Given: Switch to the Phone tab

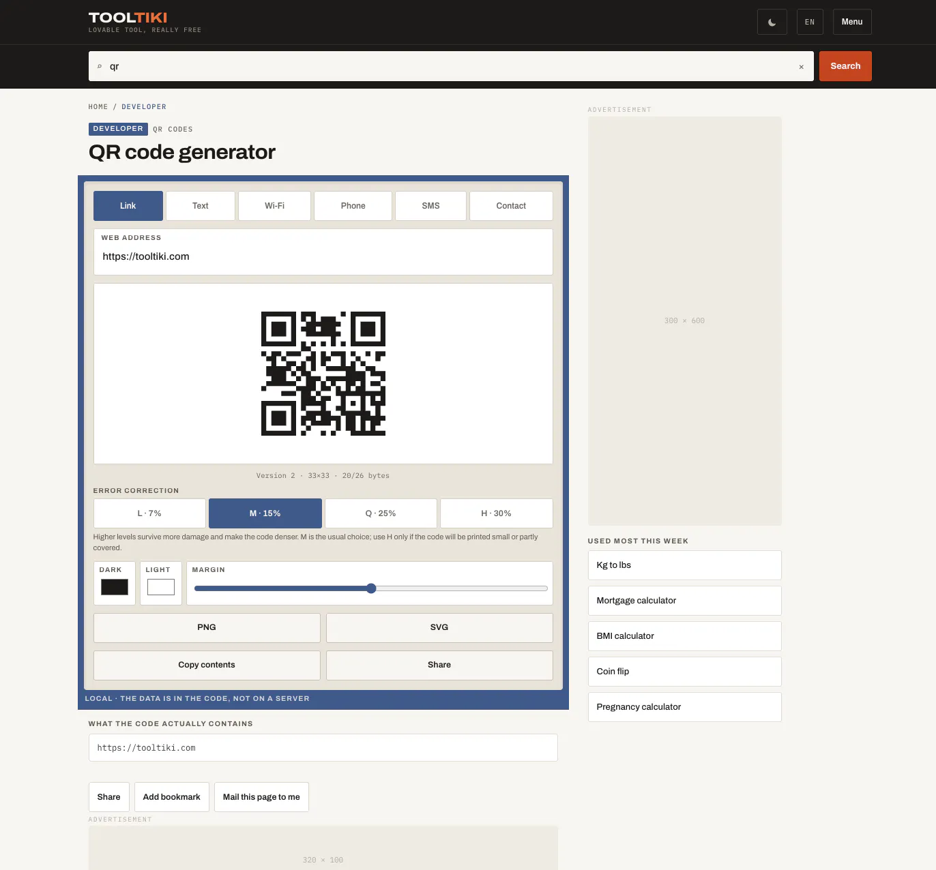Looking at the screenshot, I should pyautogui.click(x=353, y=206).
